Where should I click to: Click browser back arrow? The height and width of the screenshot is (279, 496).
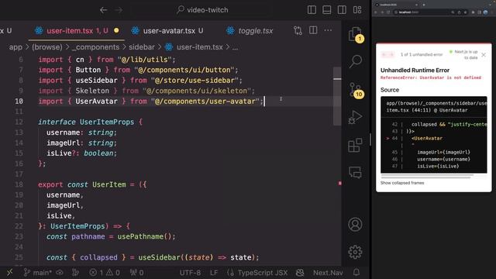[x=376, y=12]
